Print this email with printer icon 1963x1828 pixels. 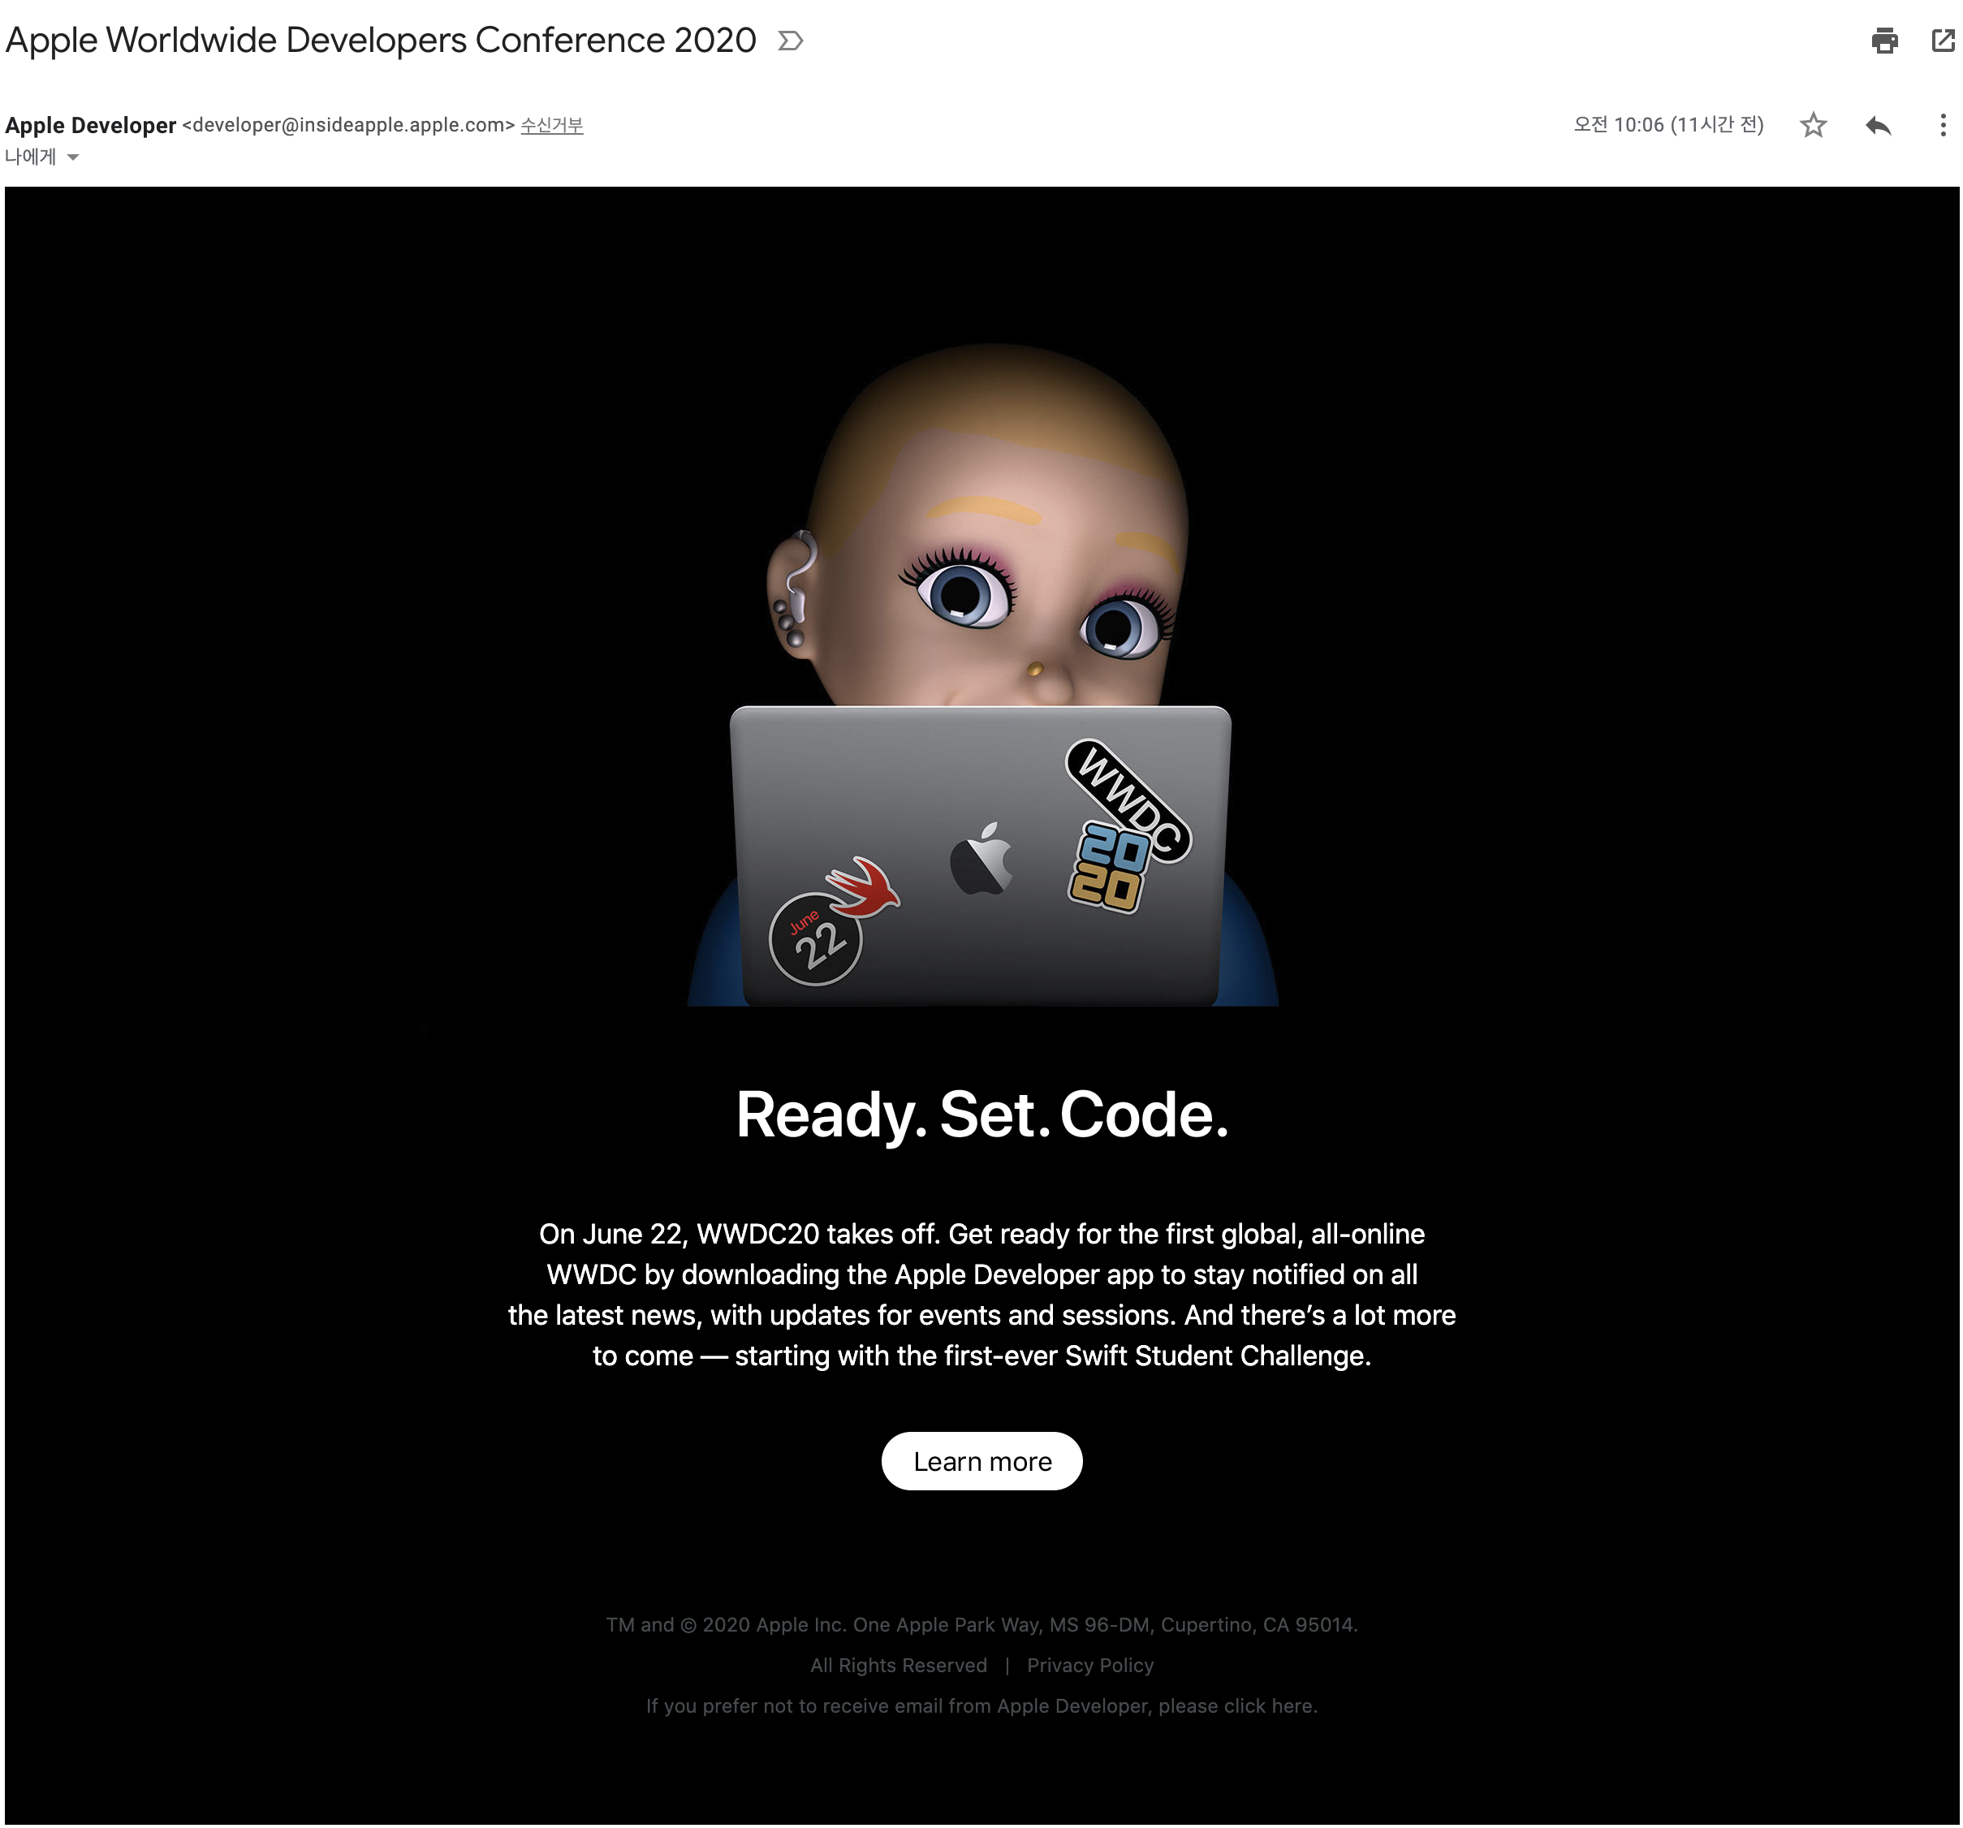(1884, 41)
